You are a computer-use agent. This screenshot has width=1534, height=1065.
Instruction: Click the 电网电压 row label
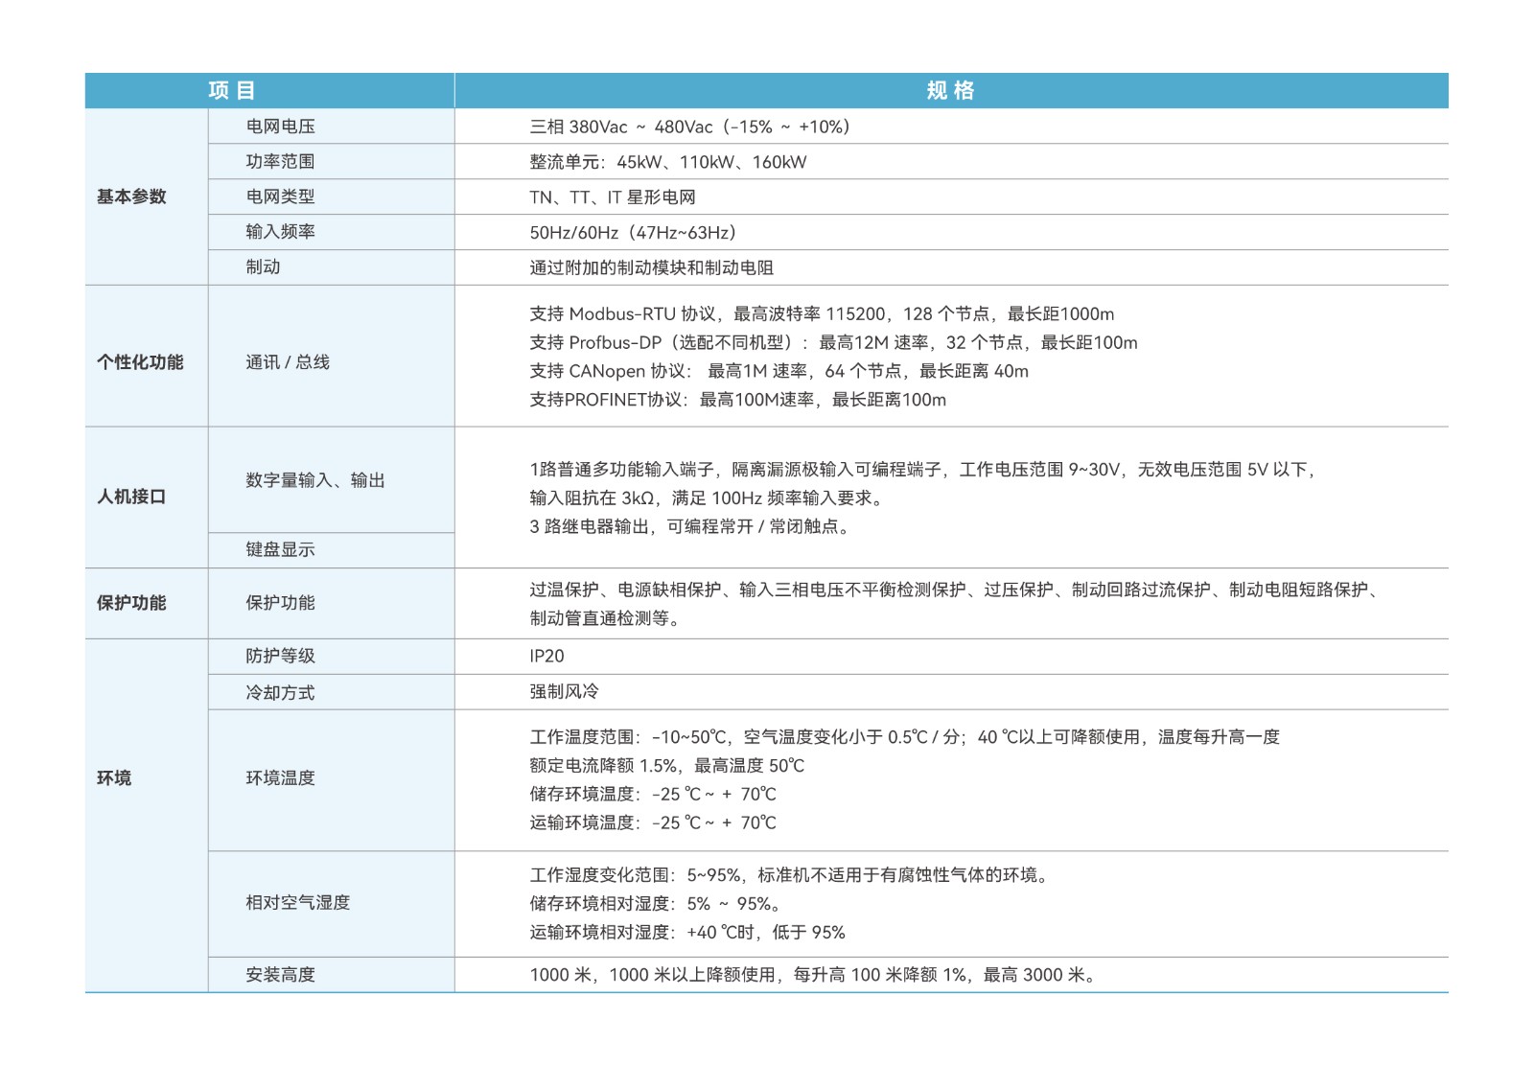pos(280,127)
